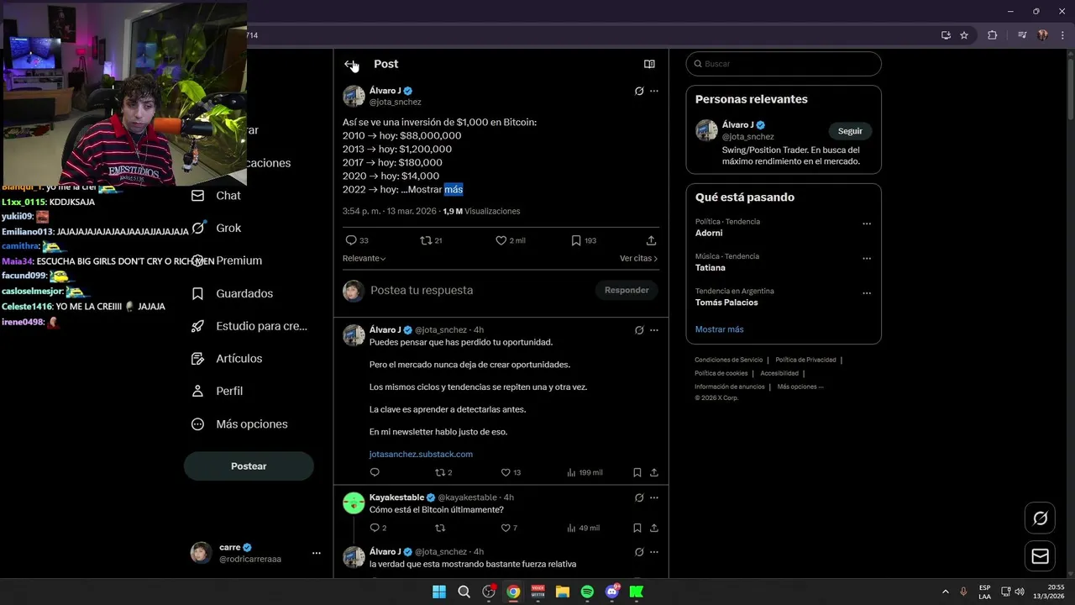Open Grok in sidebar
The width and height of the screenshot is (1075, 605).
(217, 228)
